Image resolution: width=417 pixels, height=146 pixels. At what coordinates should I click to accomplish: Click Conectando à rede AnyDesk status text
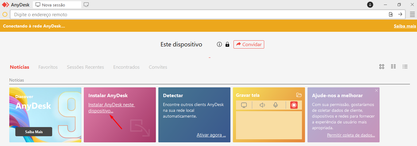pos(34,26)
